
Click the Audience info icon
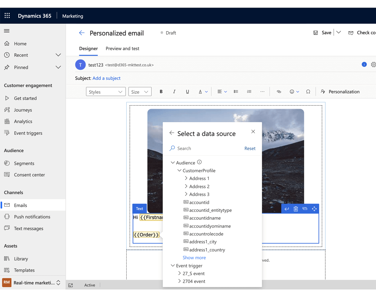coord(199,162)
